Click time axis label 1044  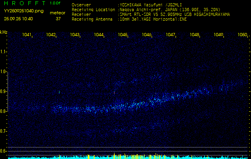tap(99, 35)
